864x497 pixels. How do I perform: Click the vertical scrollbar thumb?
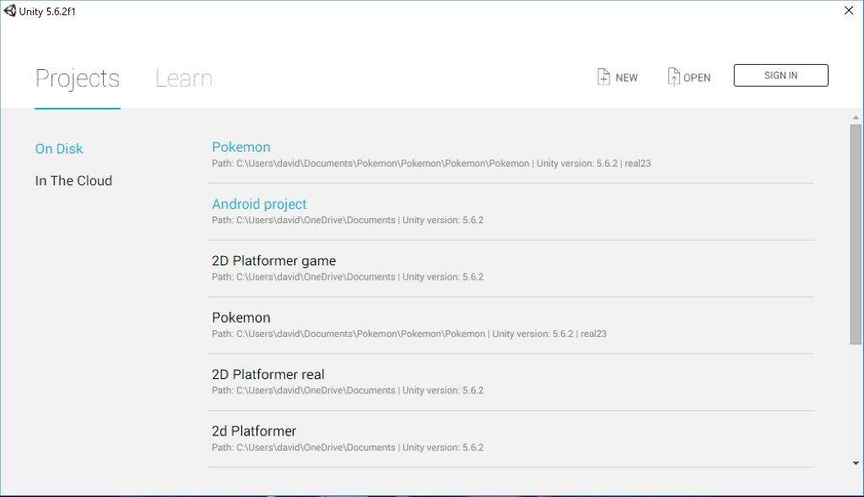point(856,234)
